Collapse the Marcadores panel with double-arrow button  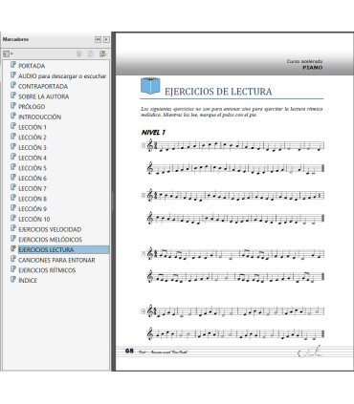(98, 39)
